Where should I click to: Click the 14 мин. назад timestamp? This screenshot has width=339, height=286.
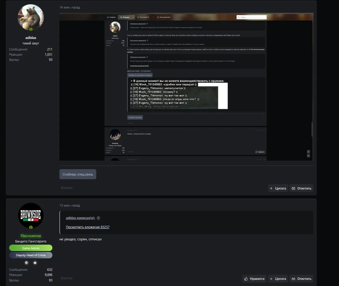(70, 7)
